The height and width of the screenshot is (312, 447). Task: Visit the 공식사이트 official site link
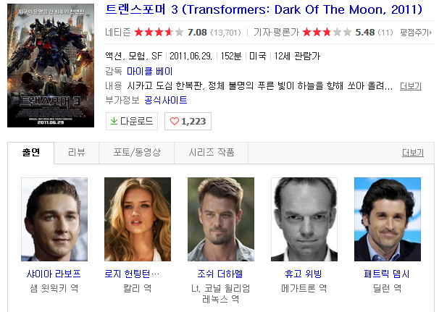(x=166, y=100)
